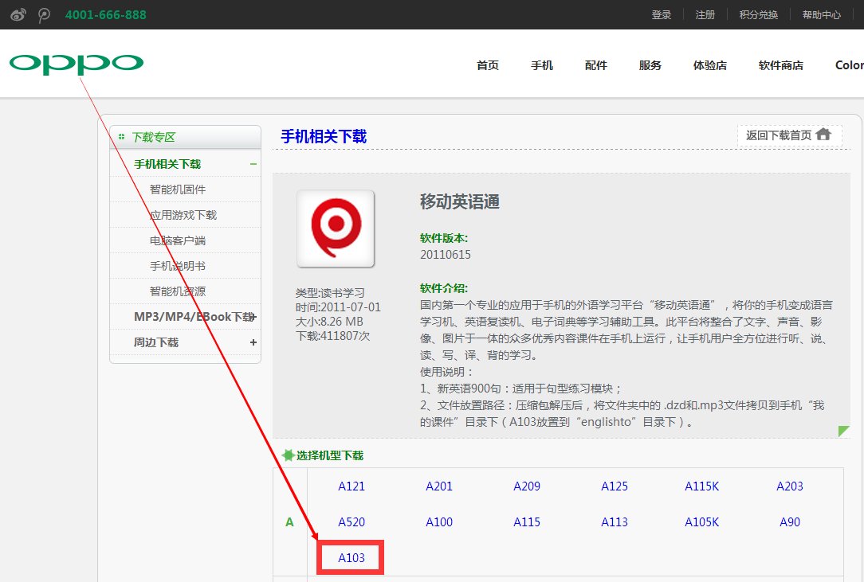
Task: Select model A520 for download
Action: [x=351, y=522]
